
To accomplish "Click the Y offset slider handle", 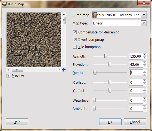I will [x=110, y=90].
